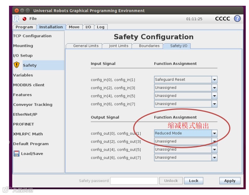Select Features in the sidebar

click(22, 95)
